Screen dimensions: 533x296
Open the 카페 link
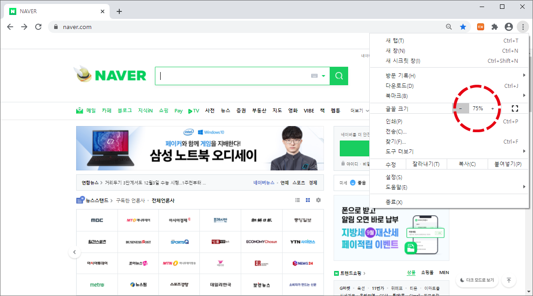(107, 111)
